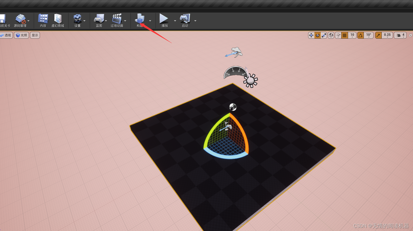Image resolution: width=413 pixels, height=231 pixels.
Task: Select the sphere reflection capture icon
Action: tap(233, 107)
